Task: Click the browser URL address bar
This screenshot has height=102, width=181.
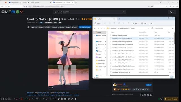Action: click(x=85, y=7)
